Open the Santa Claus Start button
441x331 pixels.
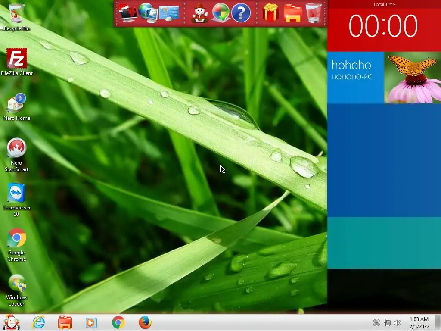click(11, 322)
